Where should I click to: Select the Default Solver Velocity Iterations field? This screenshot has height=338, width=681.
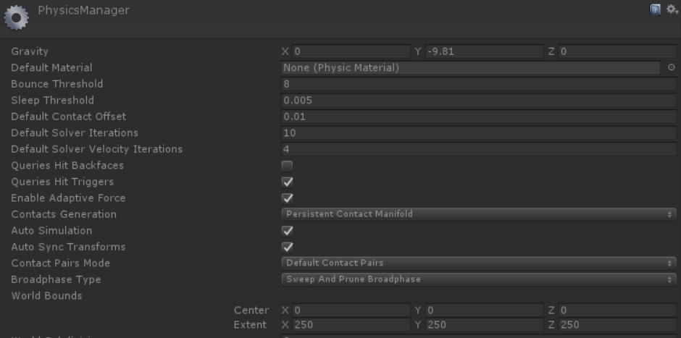(478, 149)
